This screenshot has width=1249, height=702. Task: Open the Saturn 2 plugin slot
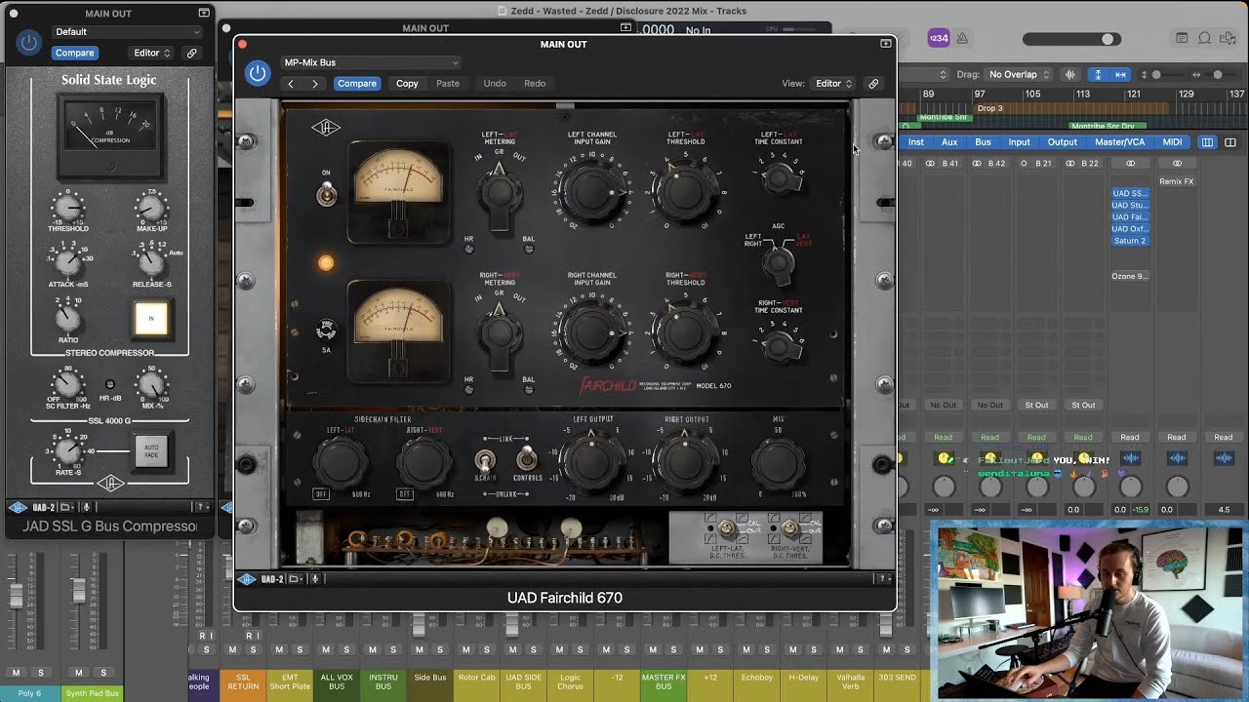click(x=1130, y=241)
